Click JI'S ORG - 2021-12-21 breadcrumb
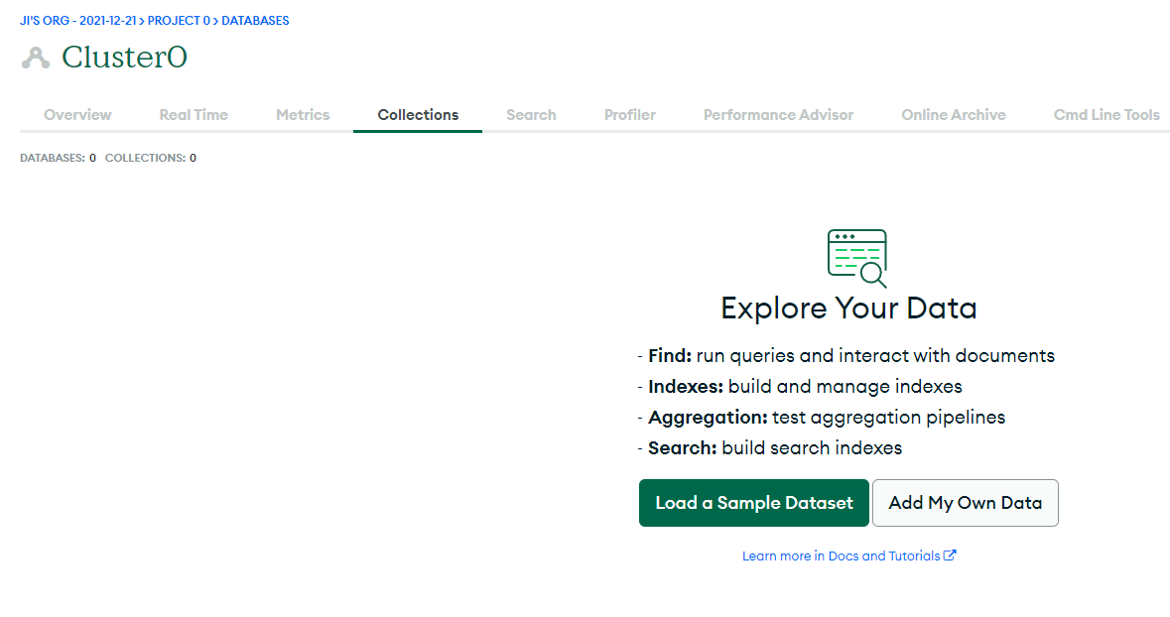The width and height of the screenshot is (1170, 617). pos(78,21)
